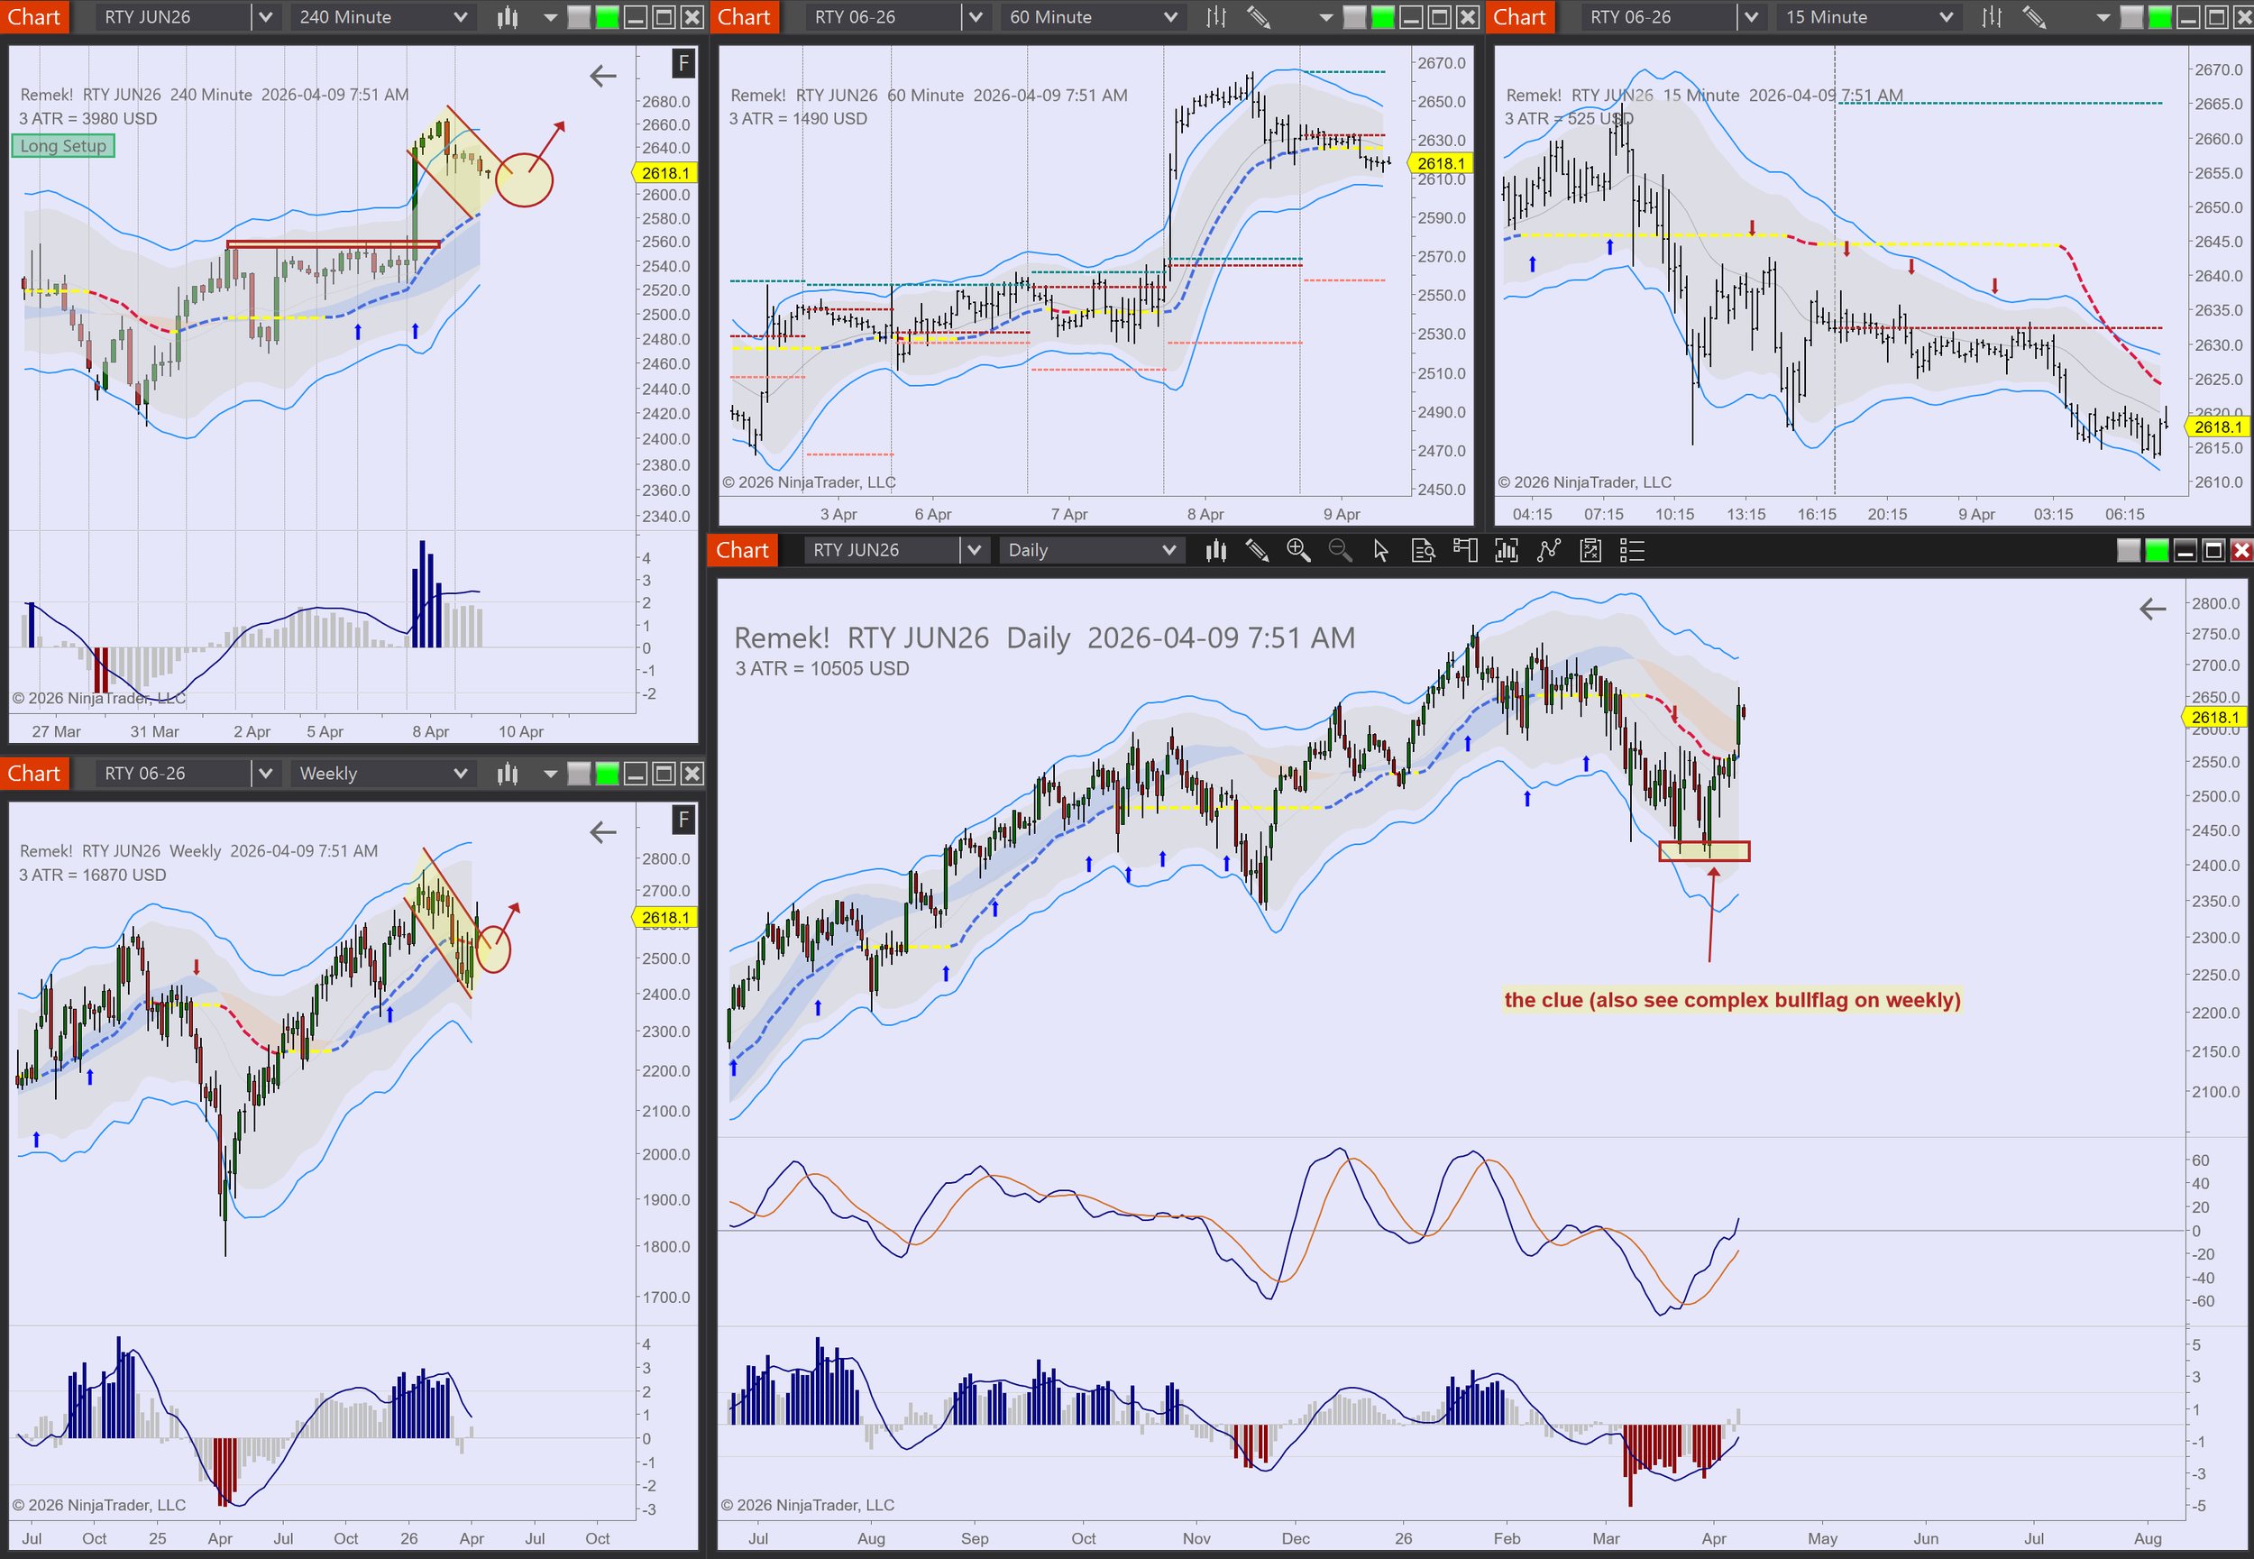
Task: Select the cursor pointer tool on Daily chart
Action: (1381, 551)
